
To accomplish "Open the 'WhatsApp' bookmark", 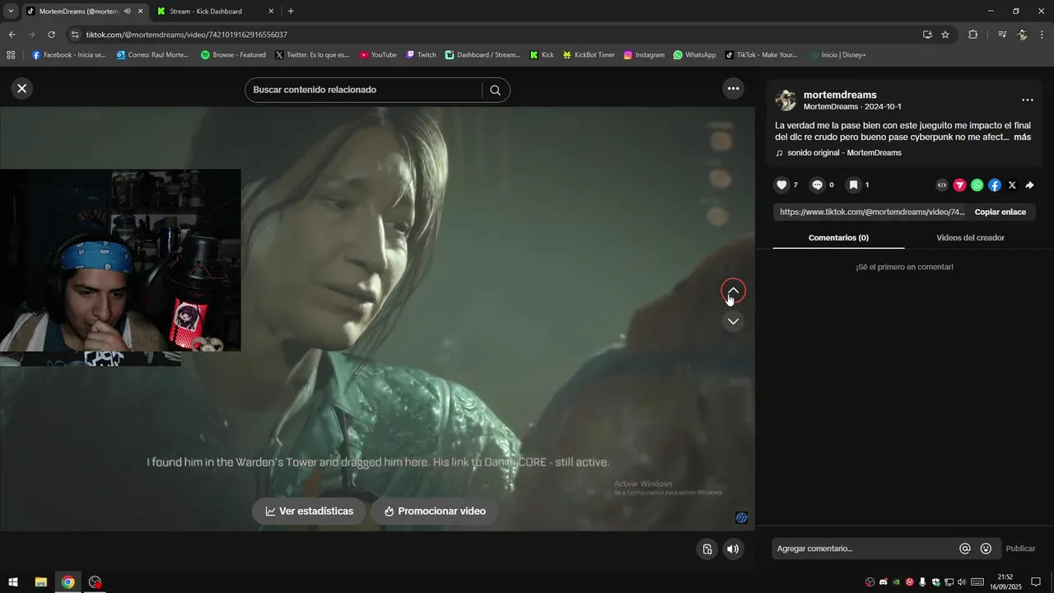I will point(694,55).
